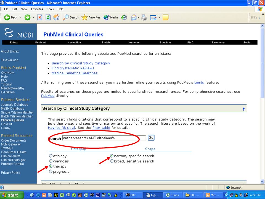
Task: Open the filter table link
Action: point(101,128)
